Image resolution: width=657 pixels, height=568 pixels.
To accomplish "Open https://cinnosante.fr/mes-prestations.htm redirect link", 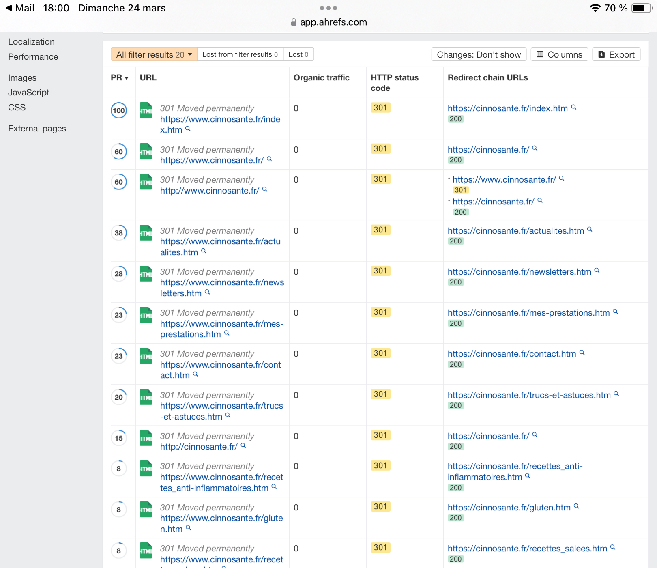I will 528,313.
